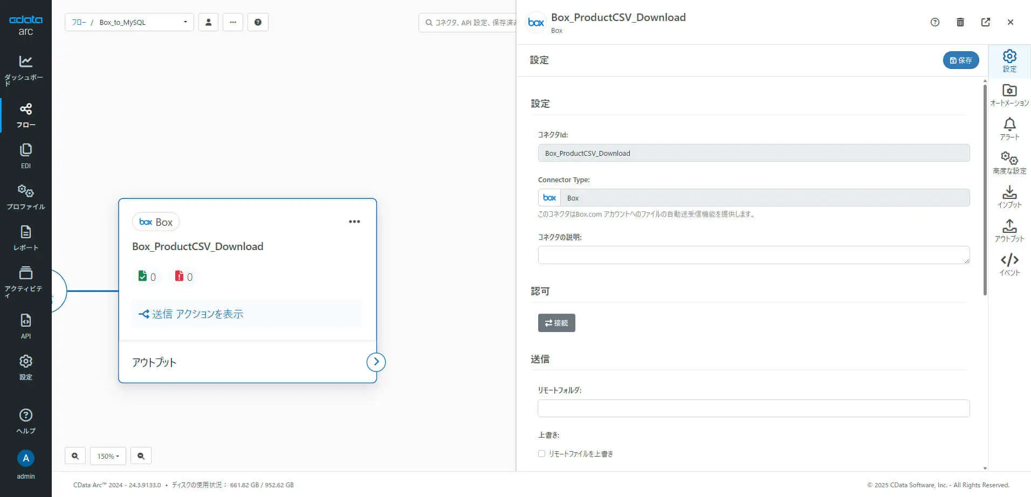Click the アウトプット label on connector card
The height and width of the screenshot is (497, 1031).
[154, 362]
